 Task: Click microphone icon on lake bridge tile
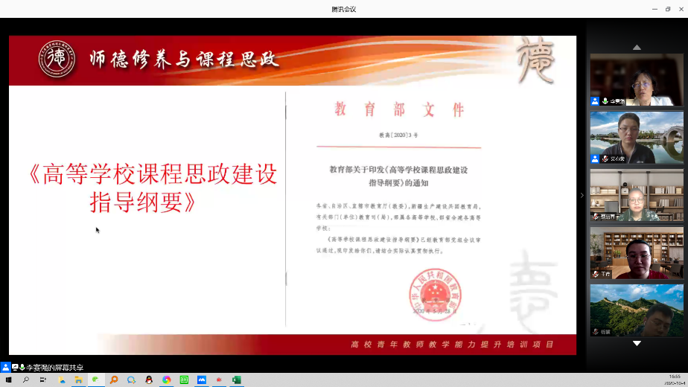click(605, 159)
